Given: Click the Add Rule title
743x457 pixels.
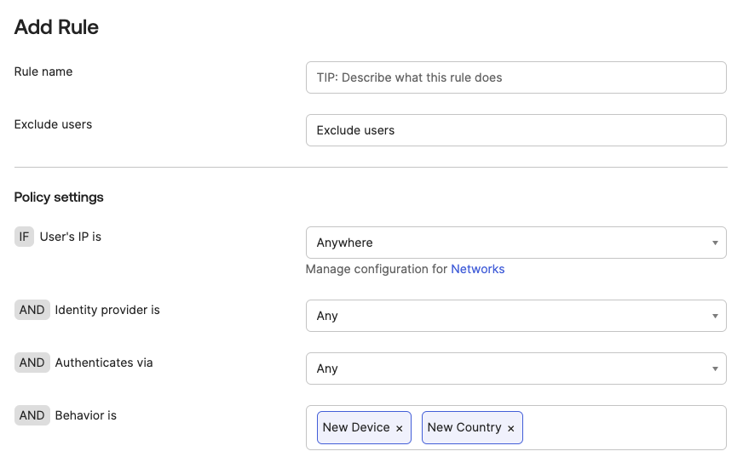Looking at the screenshot, I should click(x=56, y=27).
